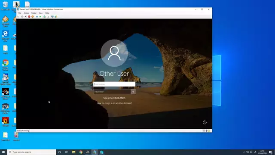This screenshot has height=155, width=275.
Task: Open the View menu
Action: tap(41, 13)
